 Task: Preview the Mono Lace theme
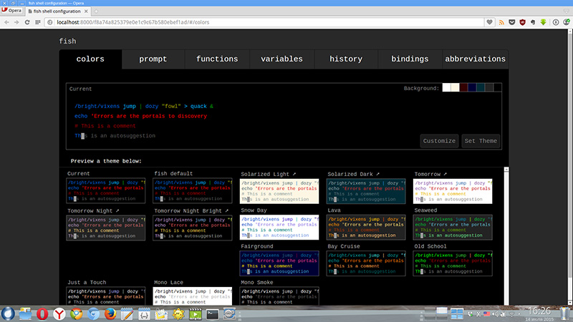[x=192, y=296]
